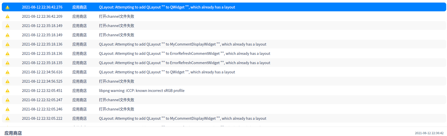Click the 打开channel文件失败 message at 22:36:42.209
Viewport: 447px width, 136px height.
pos(117,16)
